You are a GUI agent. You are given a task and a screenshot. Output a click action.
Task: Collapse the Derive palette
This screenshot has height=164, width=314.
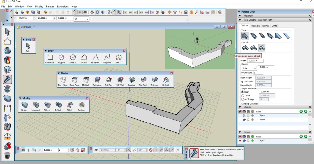click(59, 73)
